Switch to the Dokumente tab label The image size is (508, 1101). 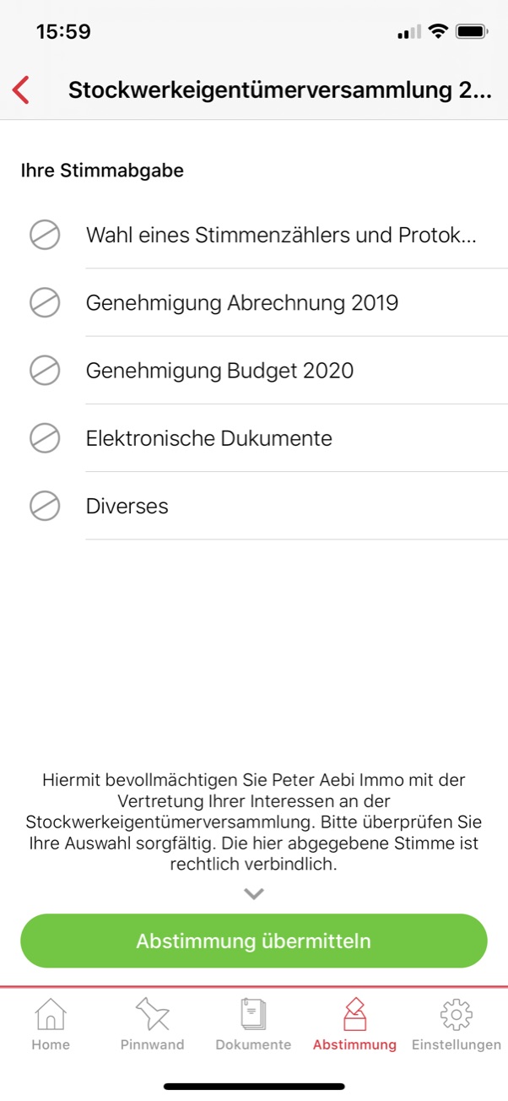pos(253,1045)
